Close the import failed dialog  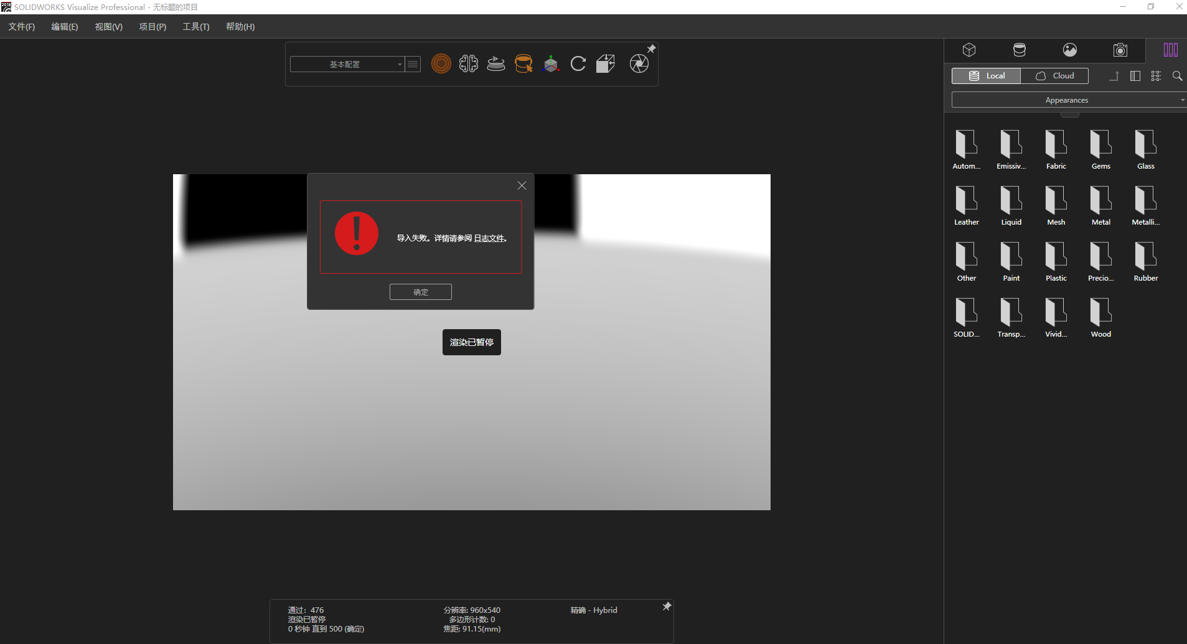click(522, 185)
